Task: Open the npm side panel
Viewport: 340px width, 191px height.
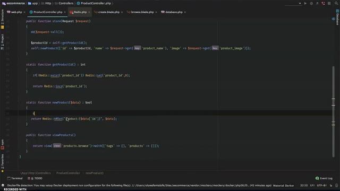Action: [2, 144]
